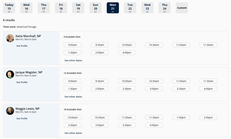Screen dimensions: 231x139
Task: Select Jacque Wagster's 2:30pm slot
Action: click(127, 89)
